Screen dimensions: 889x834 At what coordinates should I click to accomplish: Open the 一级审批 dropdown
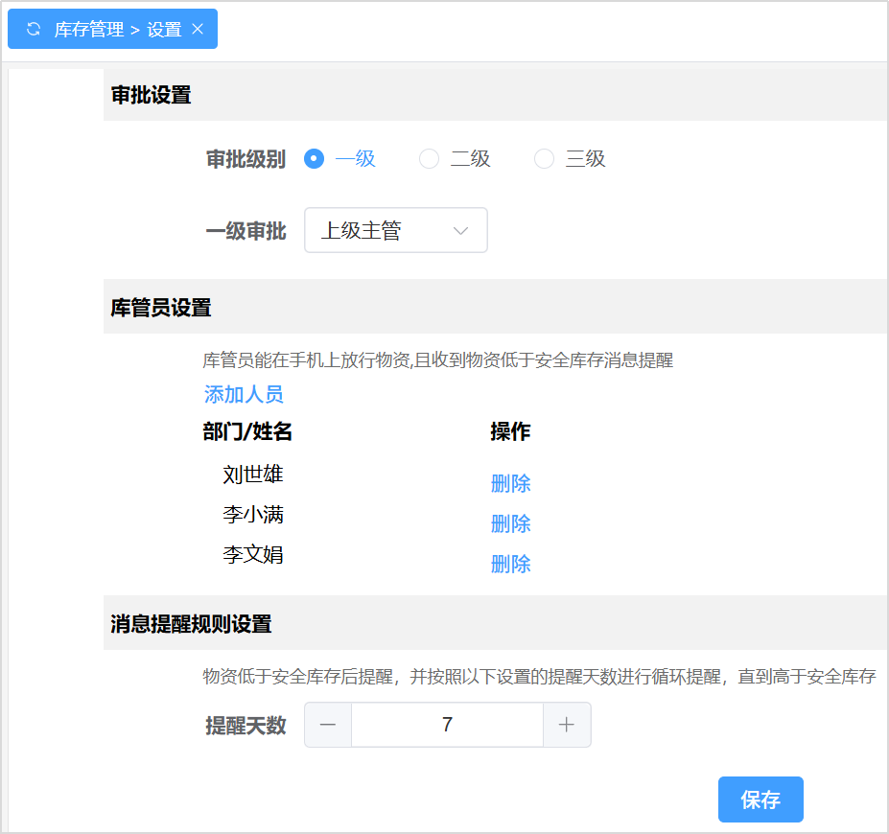pos(384,231)
